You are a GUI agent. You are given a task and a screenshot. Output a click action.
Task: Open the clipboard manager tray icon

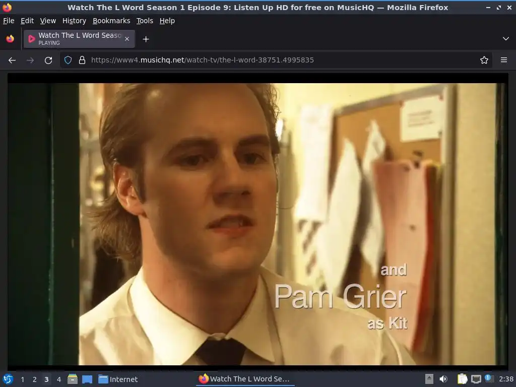coord(463,379)
